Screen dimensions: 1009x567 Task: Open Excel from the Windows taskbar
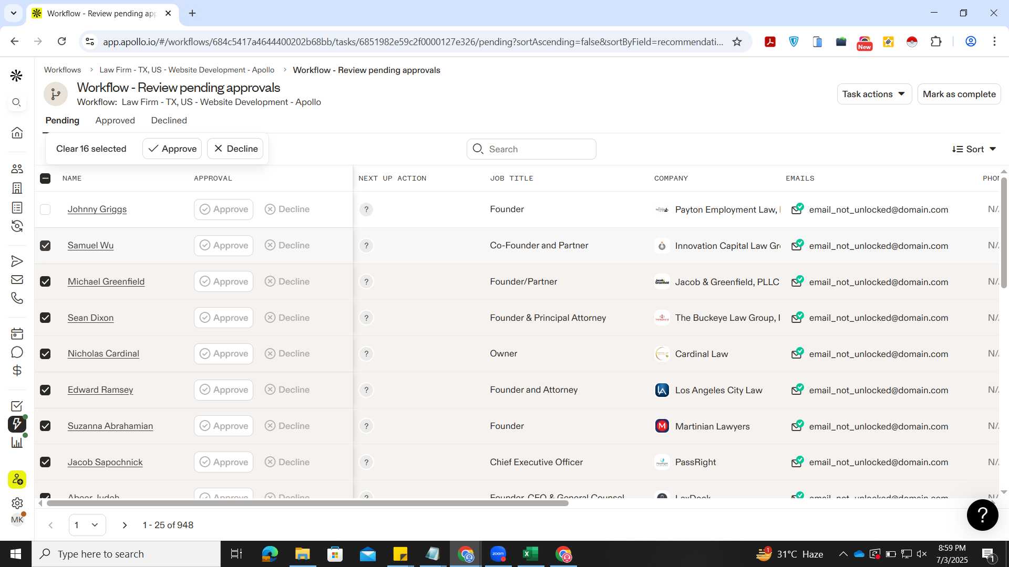(x=530, y=554)
